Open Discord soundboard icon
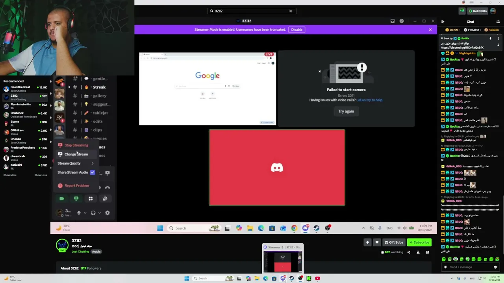 click(x=105, y=199)
